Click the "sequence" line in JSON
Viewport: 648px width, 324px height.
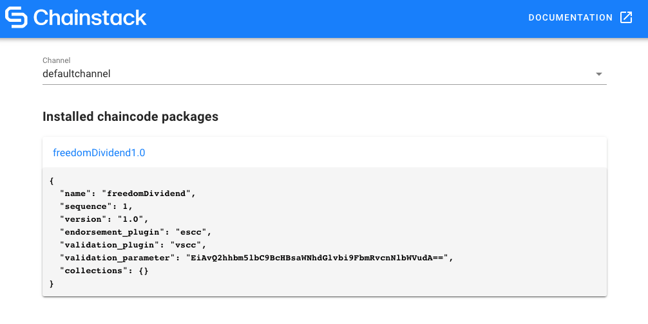pos(96,206)
